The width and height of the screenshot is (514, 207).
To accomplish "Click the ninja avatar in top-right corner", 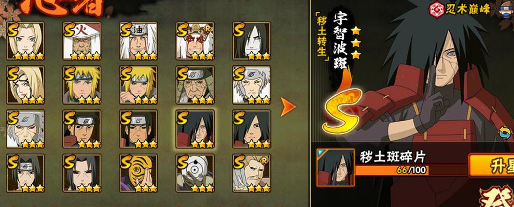I will point(507,9).
